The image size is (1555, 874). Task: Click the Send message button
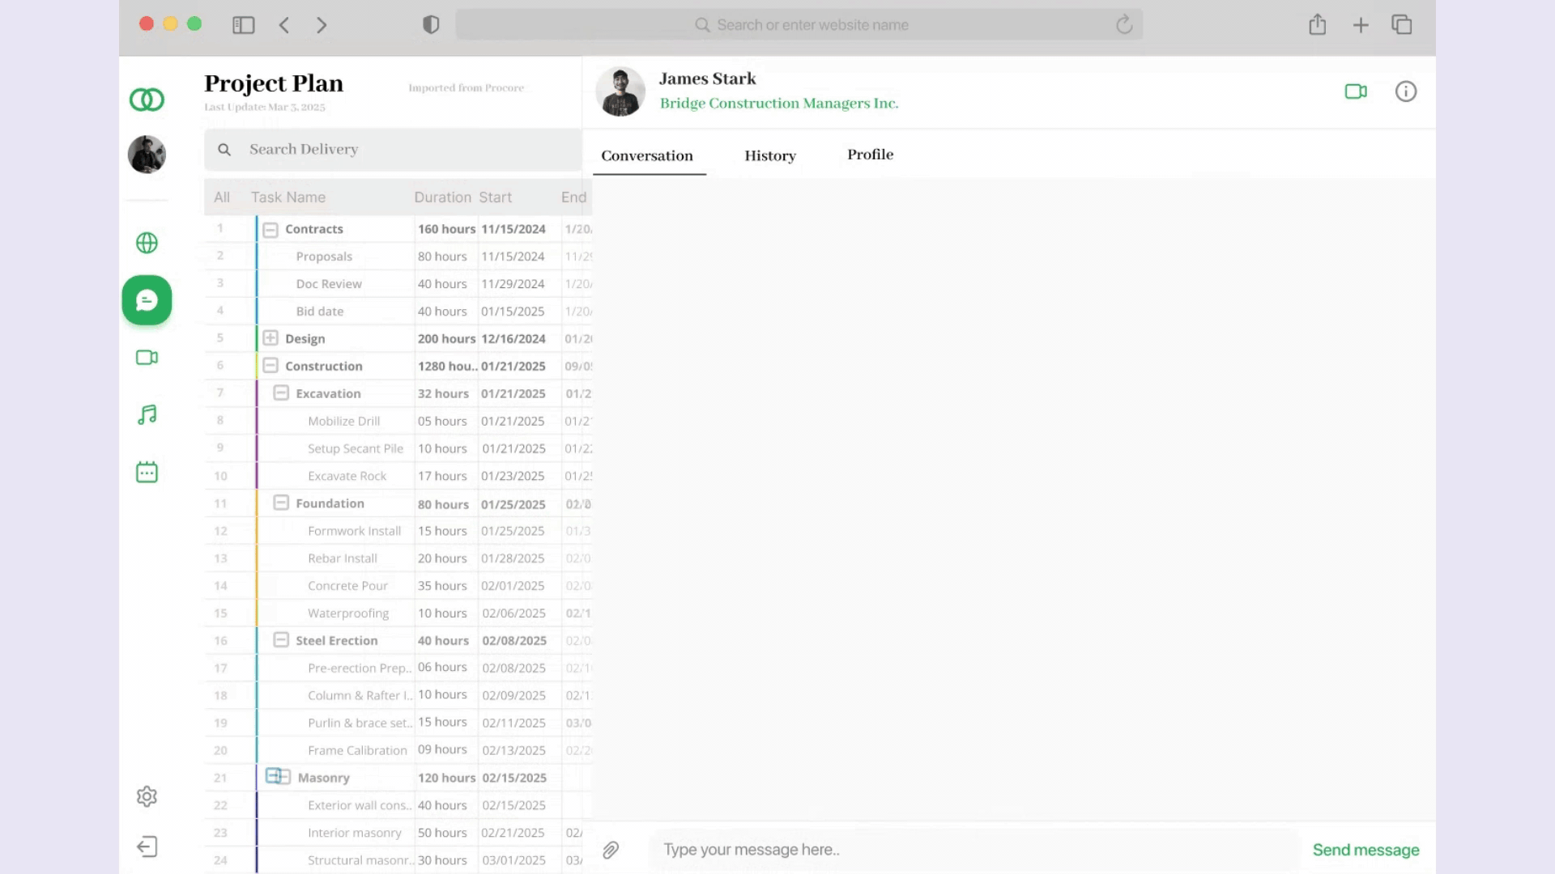point(1365,850)
